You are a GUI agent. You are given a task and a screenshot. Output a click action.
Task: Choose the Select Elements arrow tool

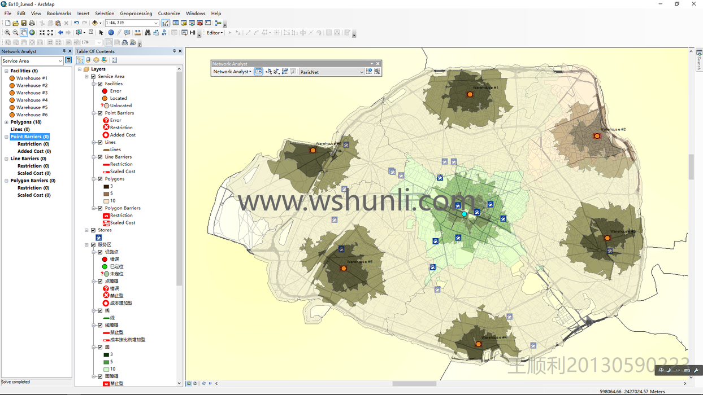pyautogui.click(x=101, y=33)
